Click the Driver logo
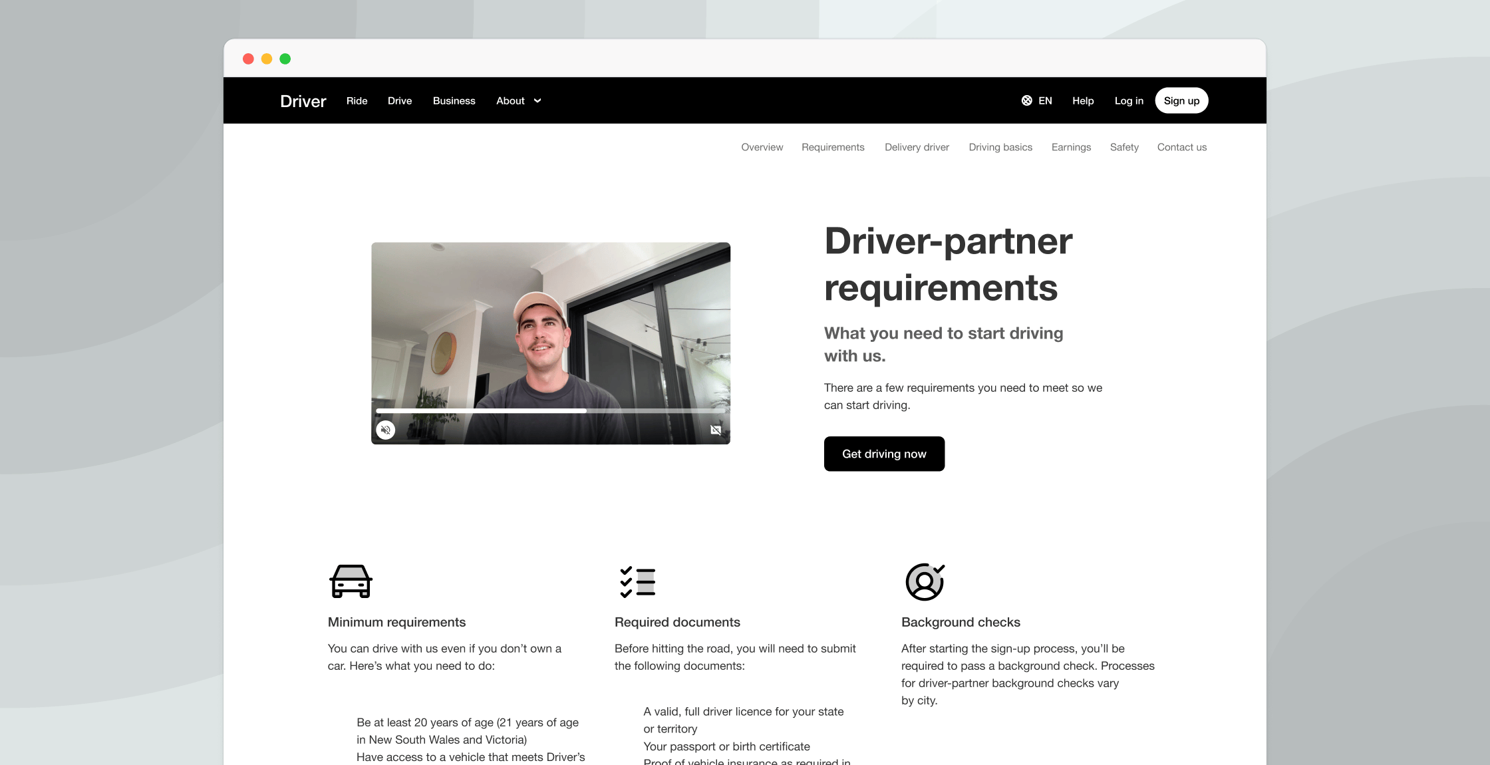Screen dimensions: 1490x765 tap(303, 101)
